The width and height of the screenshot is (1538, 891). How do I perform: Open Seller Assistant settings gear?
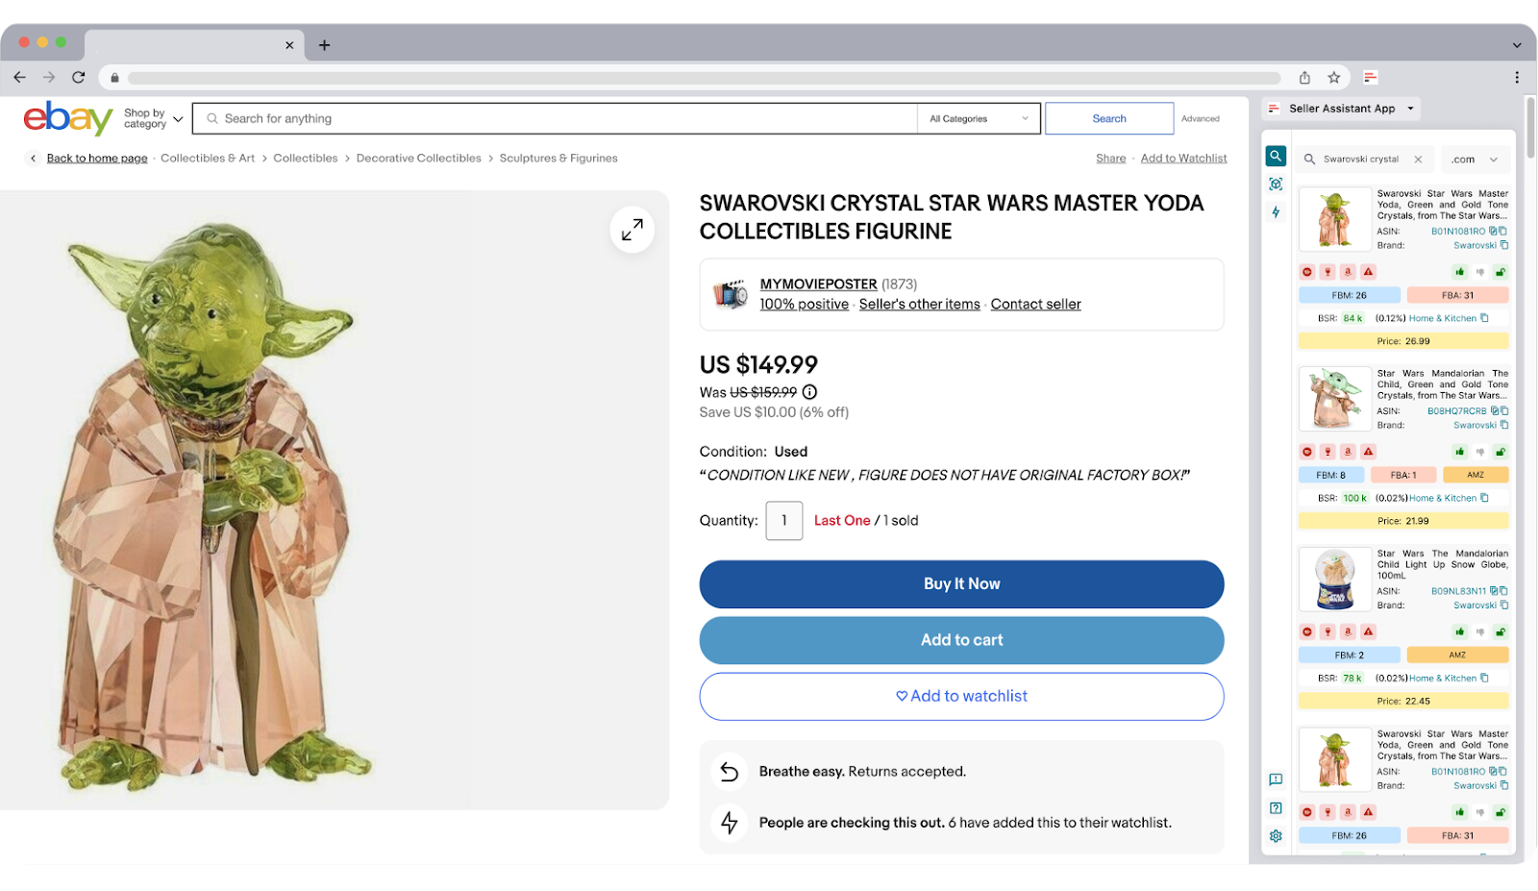point(1276,835)
